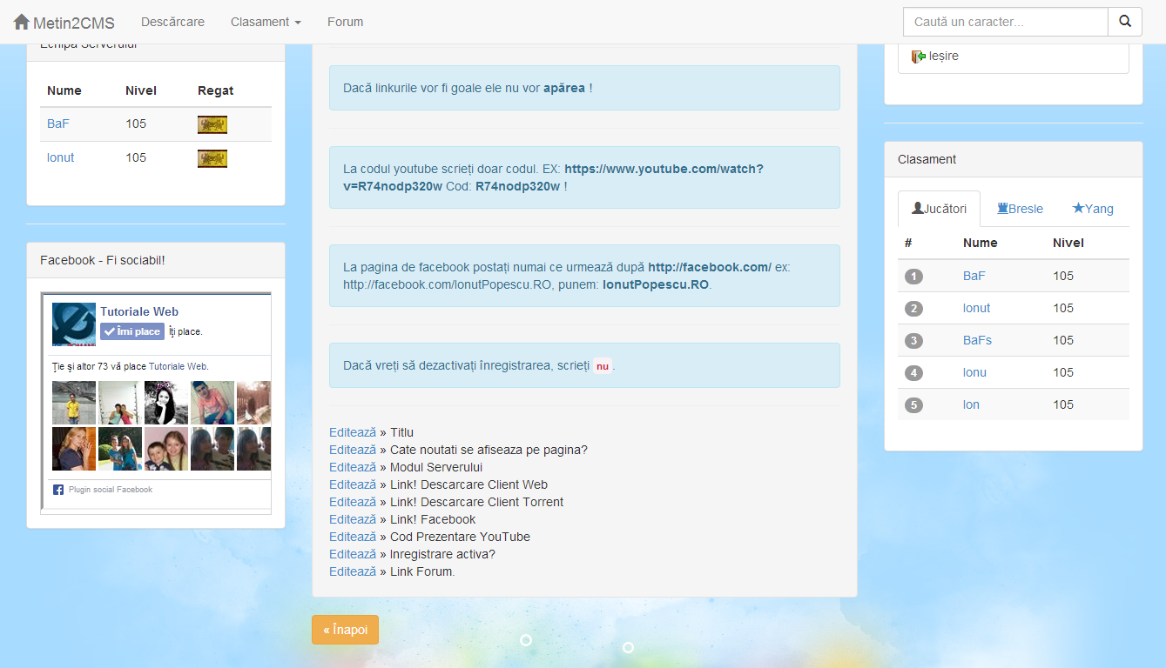This screenshot has width=1166, height=668.
Task: Edit the Inregistrare activa? setting
Action: [352, 554]
